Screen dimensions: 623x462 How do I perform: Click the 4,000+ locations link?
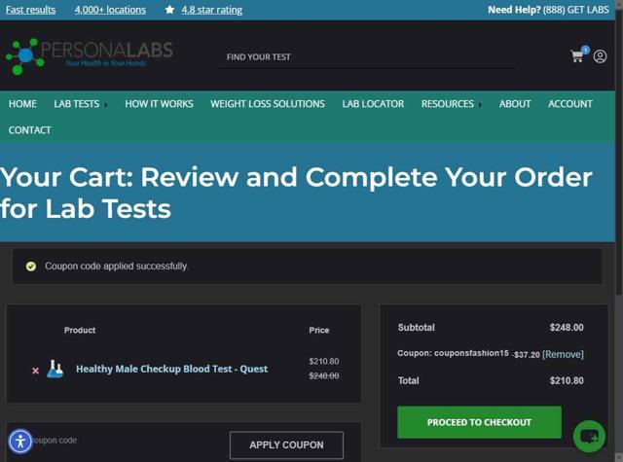110,10
